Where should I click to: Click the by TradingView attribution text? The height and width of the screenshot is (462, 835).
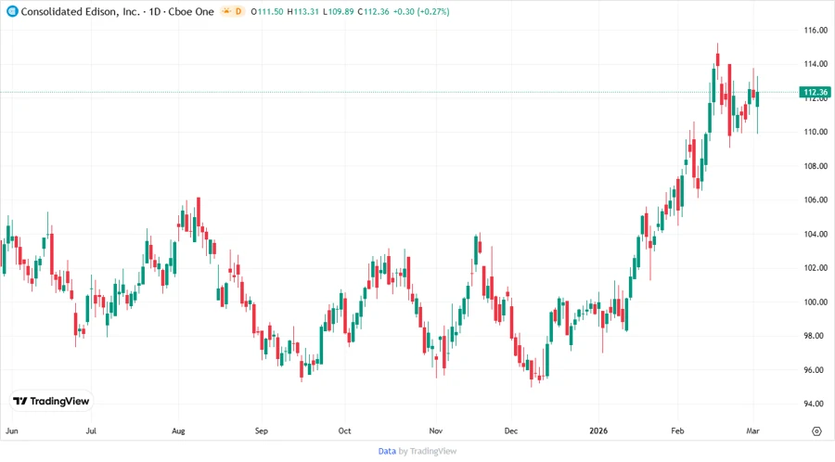(x=428, y=452)
